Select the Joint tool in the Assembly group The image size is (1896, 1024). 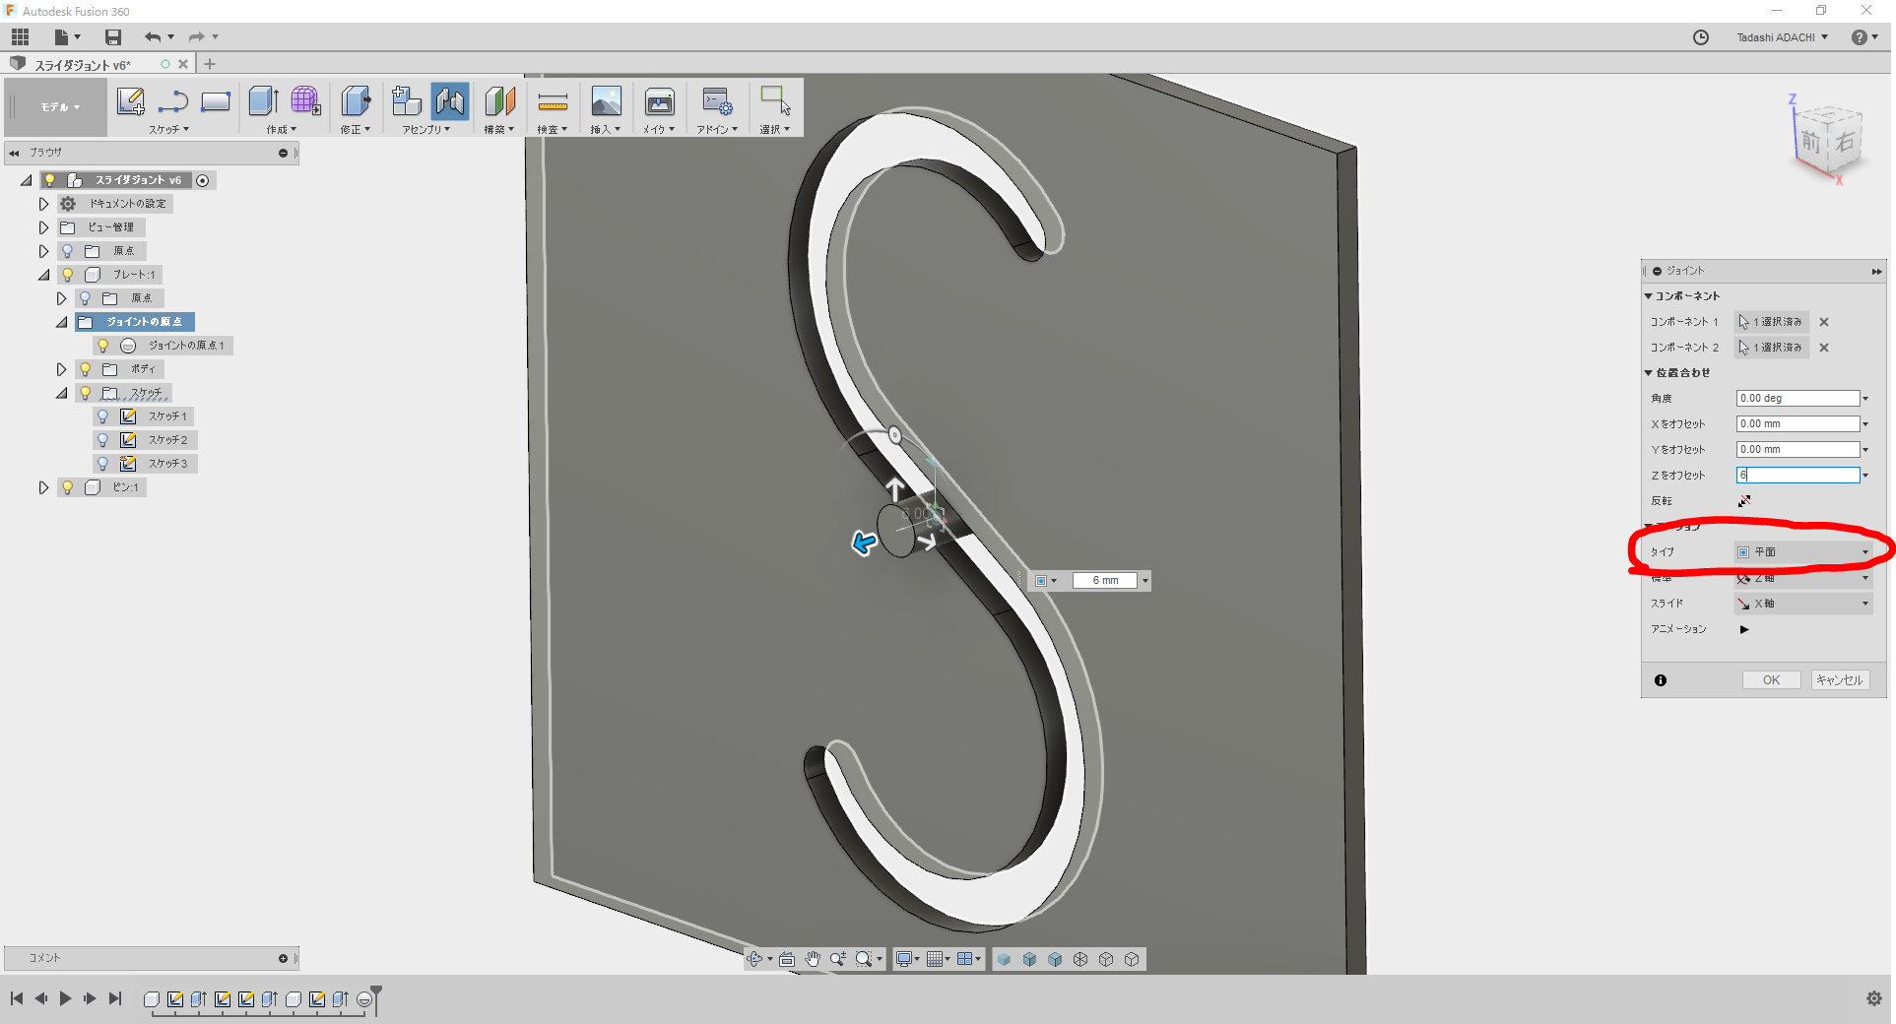tap(450, 101)
